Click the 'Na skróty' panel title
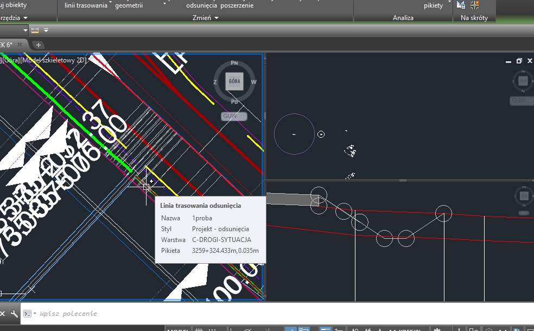This screenshot has height=331, width=534. click(x=474, y=18)
